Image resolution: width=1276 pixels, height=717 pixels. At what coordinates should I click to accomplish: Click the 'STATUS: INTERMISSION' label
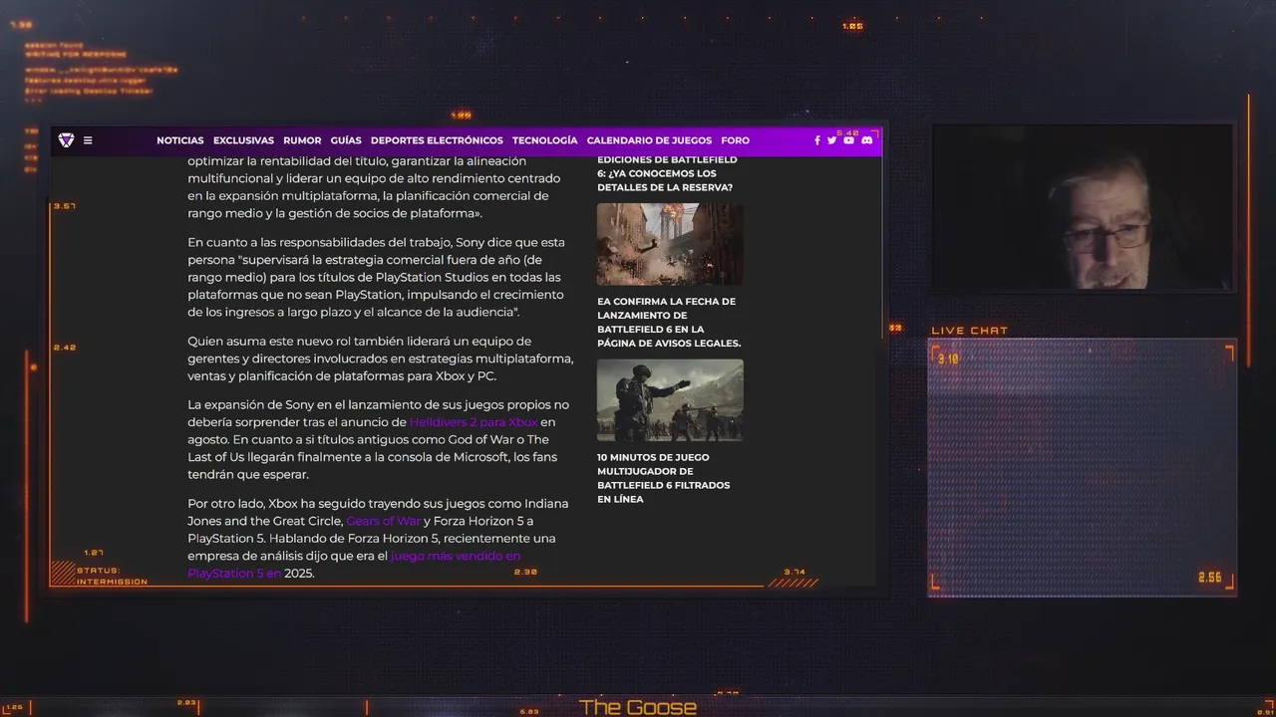[x=112, y=576]
